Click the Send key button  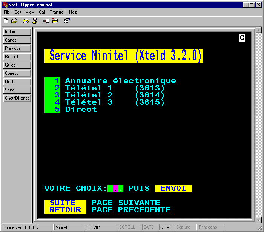click(x=17, y=90)
